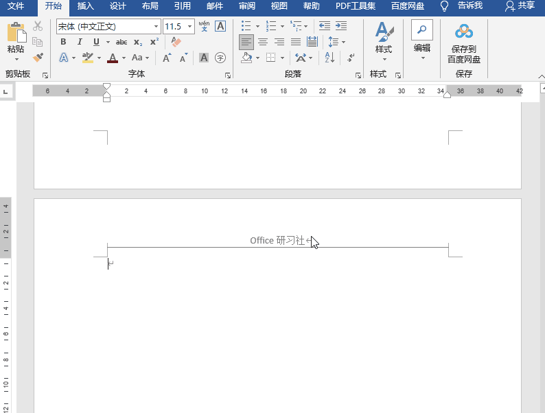Open the File (文件) menu
This screenshot has width=545, height=413.
(16, 6)
